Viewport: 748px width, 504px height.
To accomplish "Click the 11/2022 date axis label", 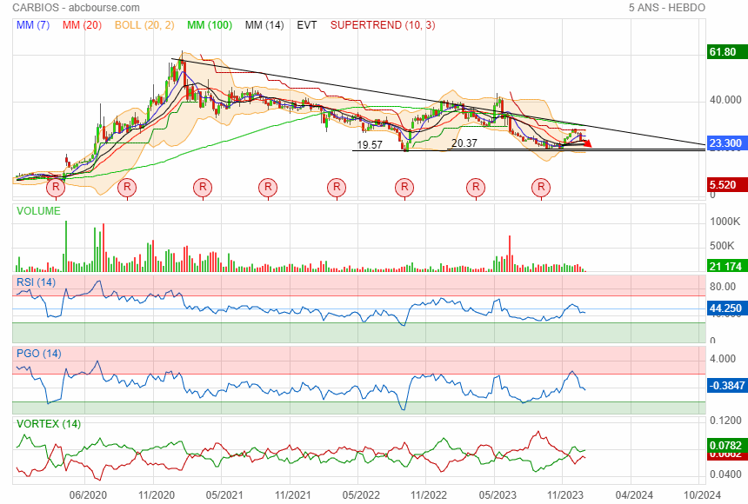I will click(x=430, y=495).
